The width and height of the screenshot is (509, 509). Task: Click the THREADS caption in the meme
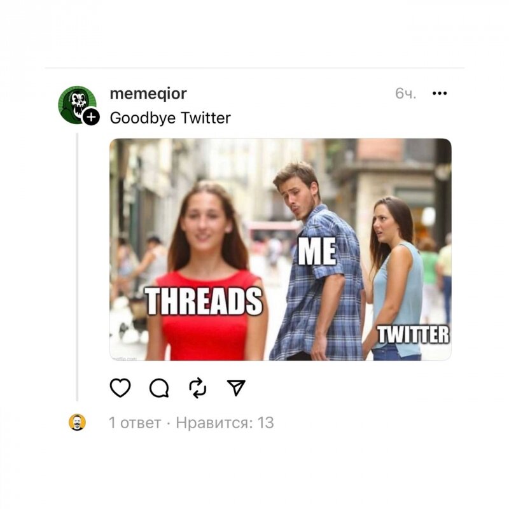click(204, 301)
